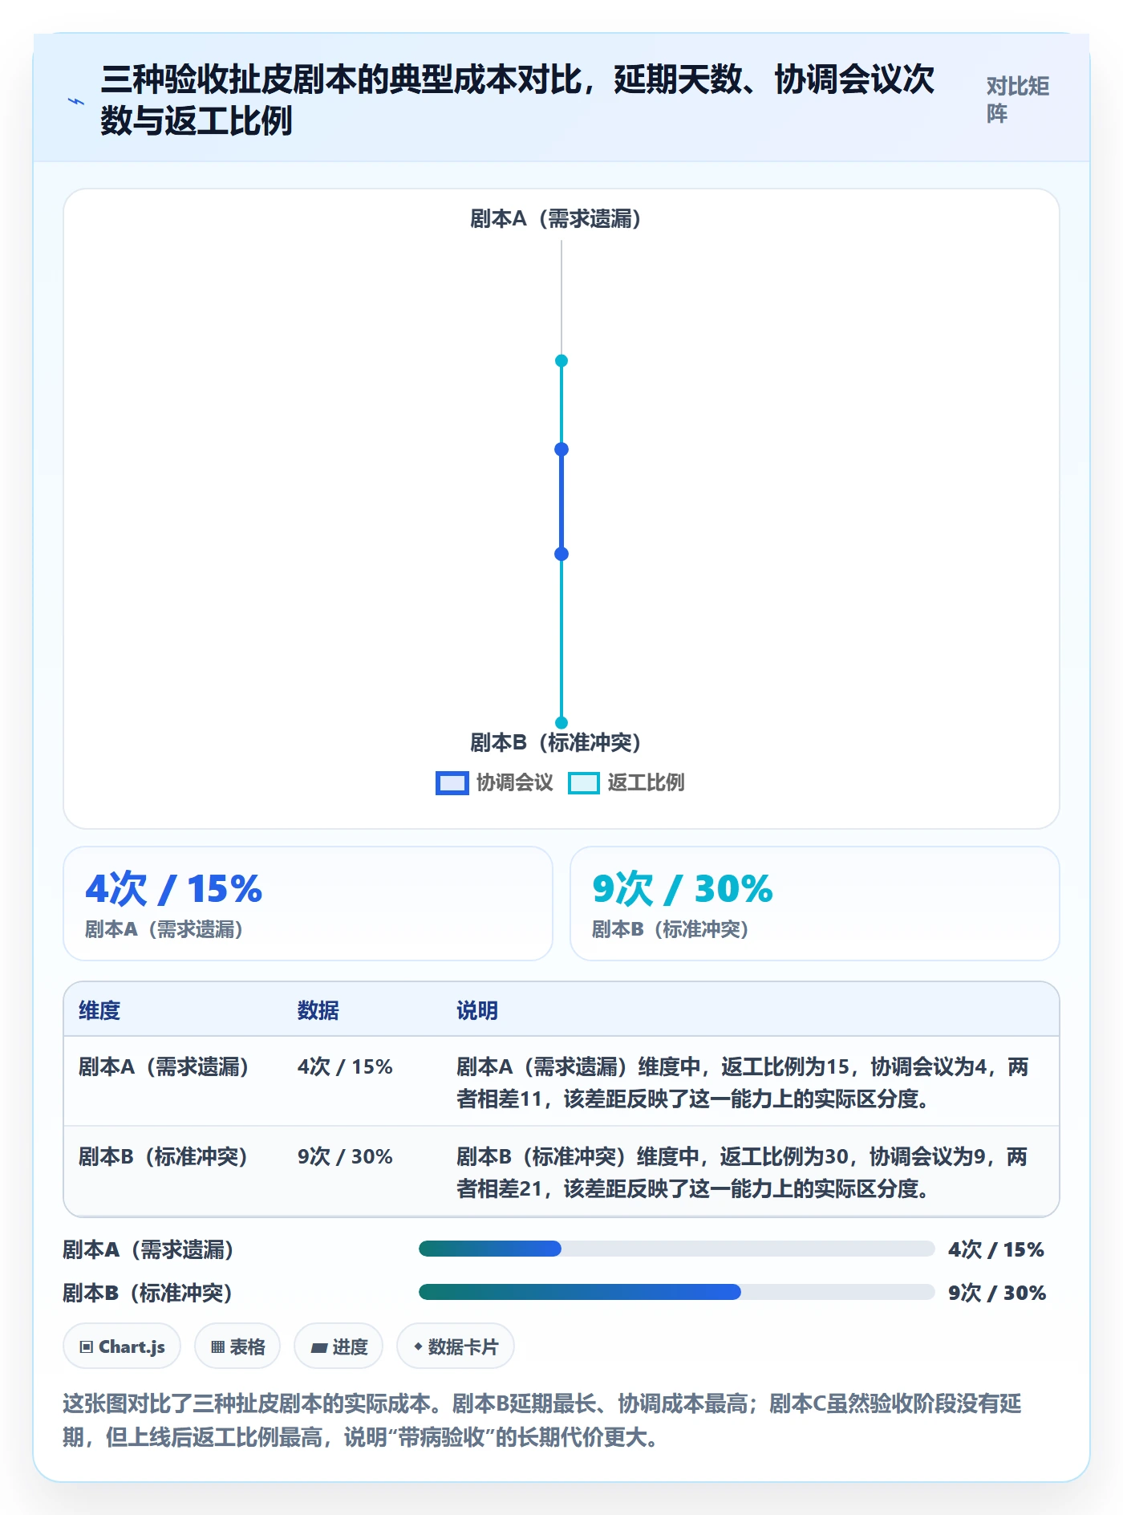The width and height of the screenshot is (1123, 1515).
Task: Click the diamond icon in 数据卡片 chip
Action: pos(418,1346)
